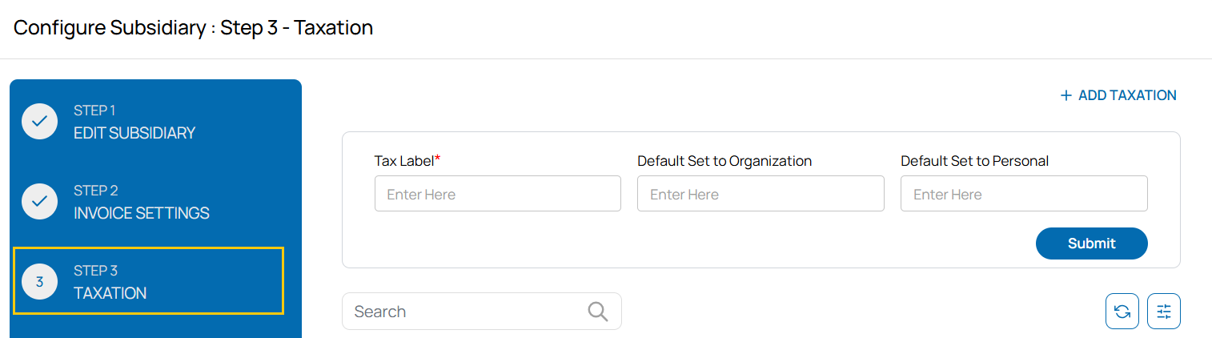Click the magnifying glass search icon
This screenshot has height=338, width=1212.
598,312
